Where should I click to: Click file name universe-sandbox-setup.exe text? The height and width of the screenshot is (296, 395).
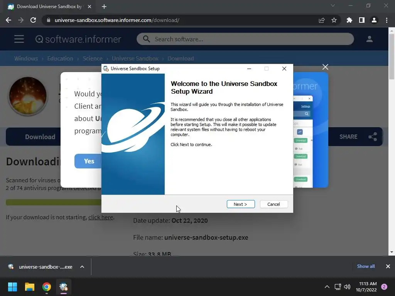pos(206,237)
